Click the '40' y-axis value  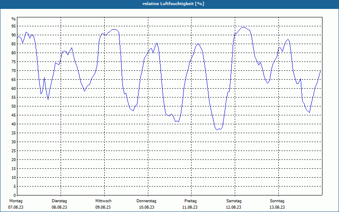coord(14,124)
